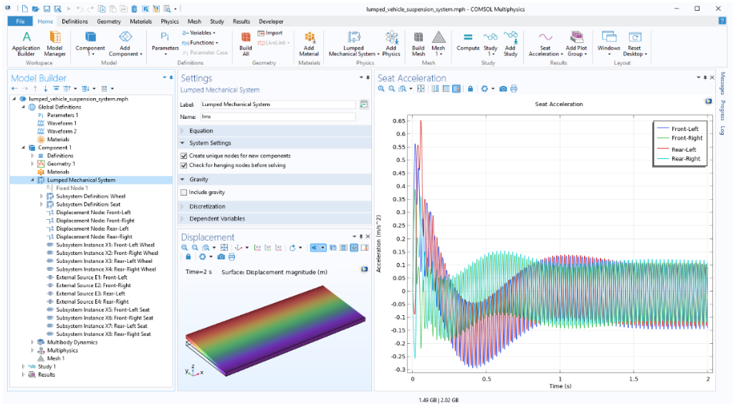The width and height of the screenshot is (736, 404).
Task: Toggle Create unique nodes for new components
Action: point(184,155)
